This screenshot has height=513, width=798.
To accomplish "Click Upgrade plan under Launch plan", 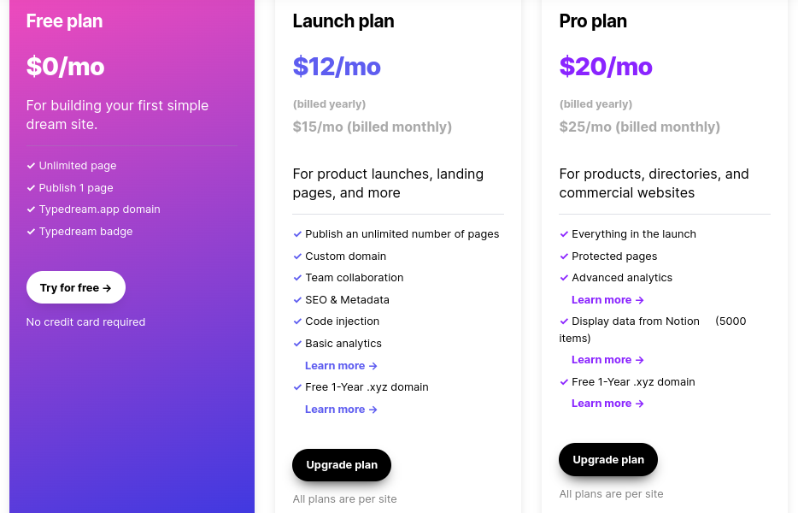I will pos(342,464).
